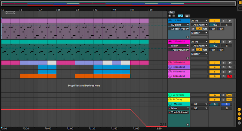The image size is (242, 131).
Task: Open 1 Filter Type parameter chooser
Action: point(179,29)
